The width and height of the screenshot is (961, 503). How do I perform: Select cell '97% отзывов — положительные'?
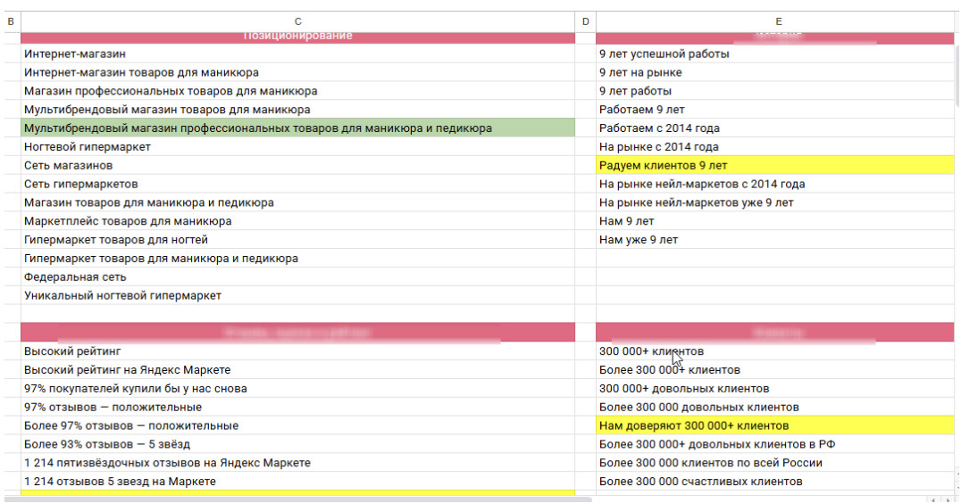298,407
